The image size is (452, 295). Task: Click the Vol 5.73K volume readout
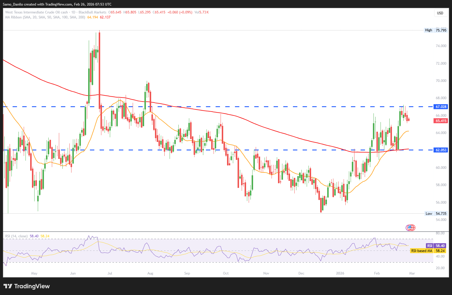[202, 12]
